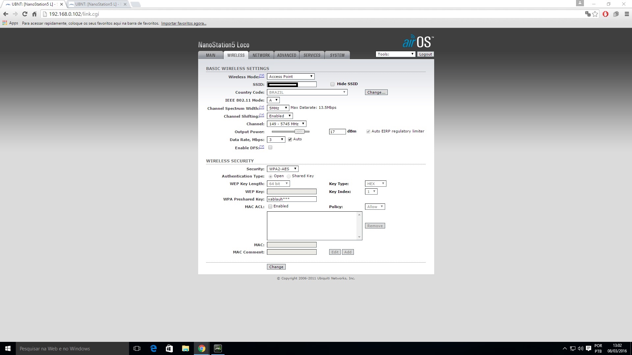
Task: Open help for Enable DFS
Action: (x=262, y=147)
